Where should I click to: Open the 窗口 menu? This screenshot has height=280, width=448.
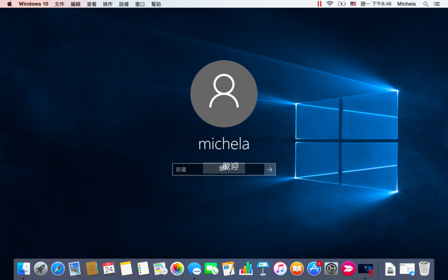click(140, 4)
